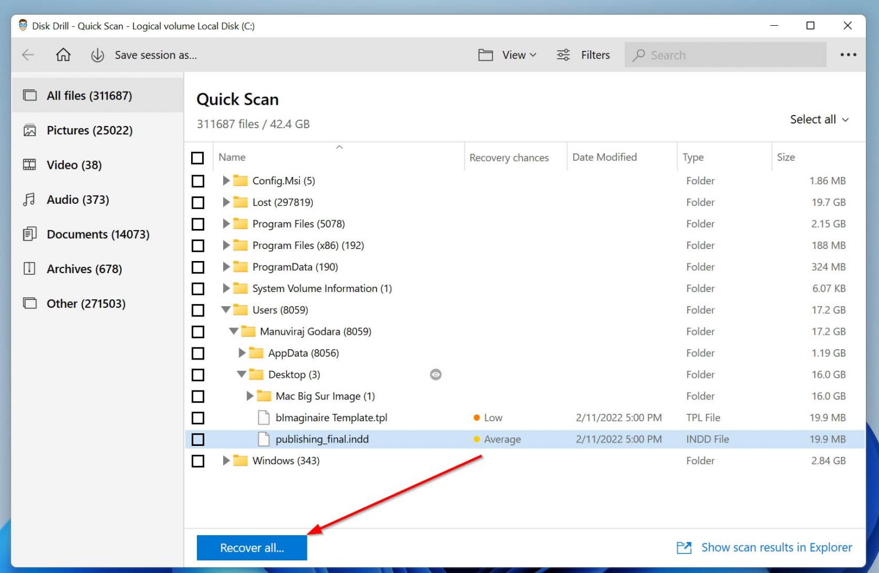The image size is (879, 573).
Task: Tick the checkbox next to Lost folder
Action: click(198, 203)
